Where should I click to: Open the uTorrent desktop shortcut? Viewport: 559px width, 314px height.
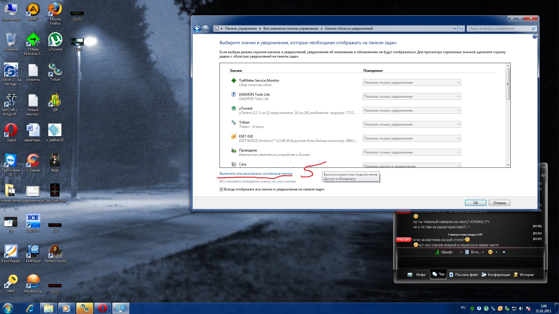click(55, 41)
